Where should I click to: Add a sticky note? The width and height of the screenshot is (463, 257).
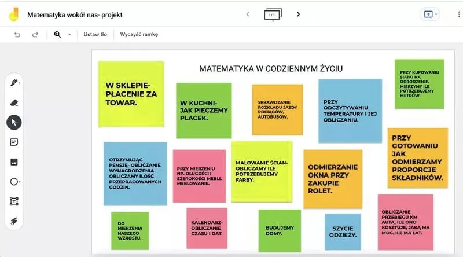tap(14, 142)
